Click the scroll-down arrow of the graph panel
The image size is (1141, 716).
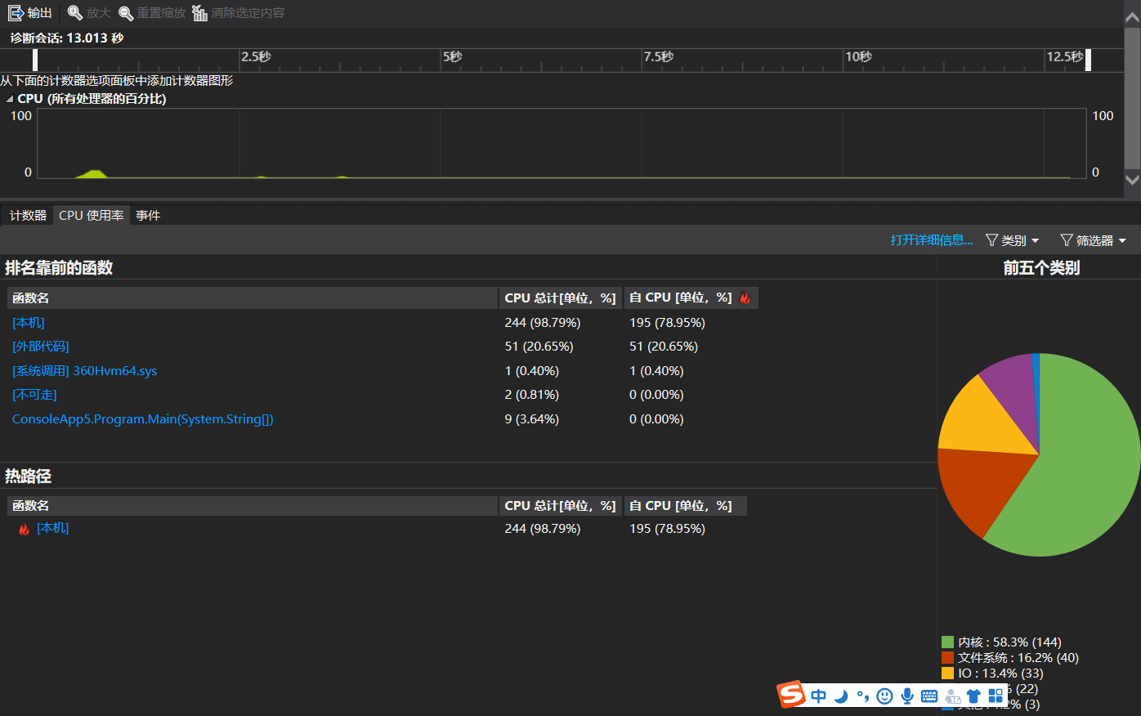(1132, 180)
